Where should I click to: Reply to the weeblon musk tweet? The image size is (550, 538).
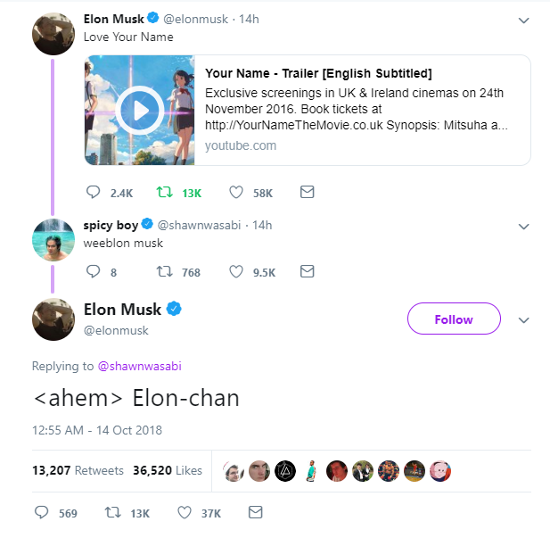click(x=93, y=271)
